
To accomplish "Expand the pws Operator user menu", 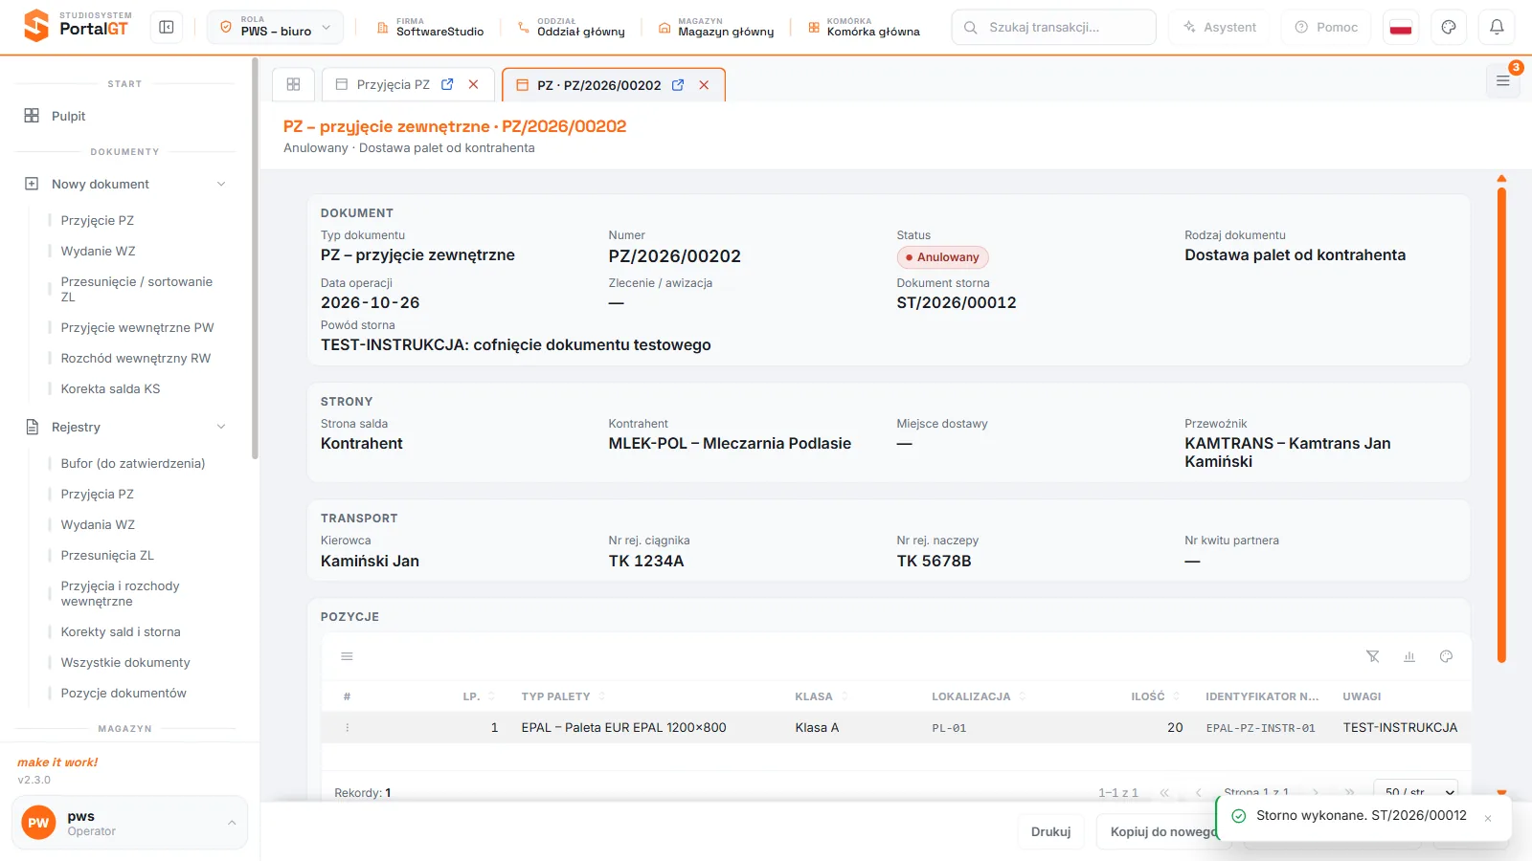I will 129,823.
